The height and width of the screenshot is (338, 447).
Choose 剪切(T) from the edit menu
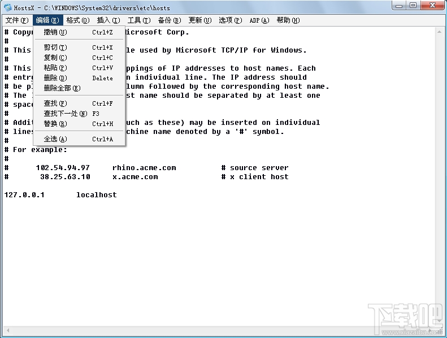(x=79, y=47)
